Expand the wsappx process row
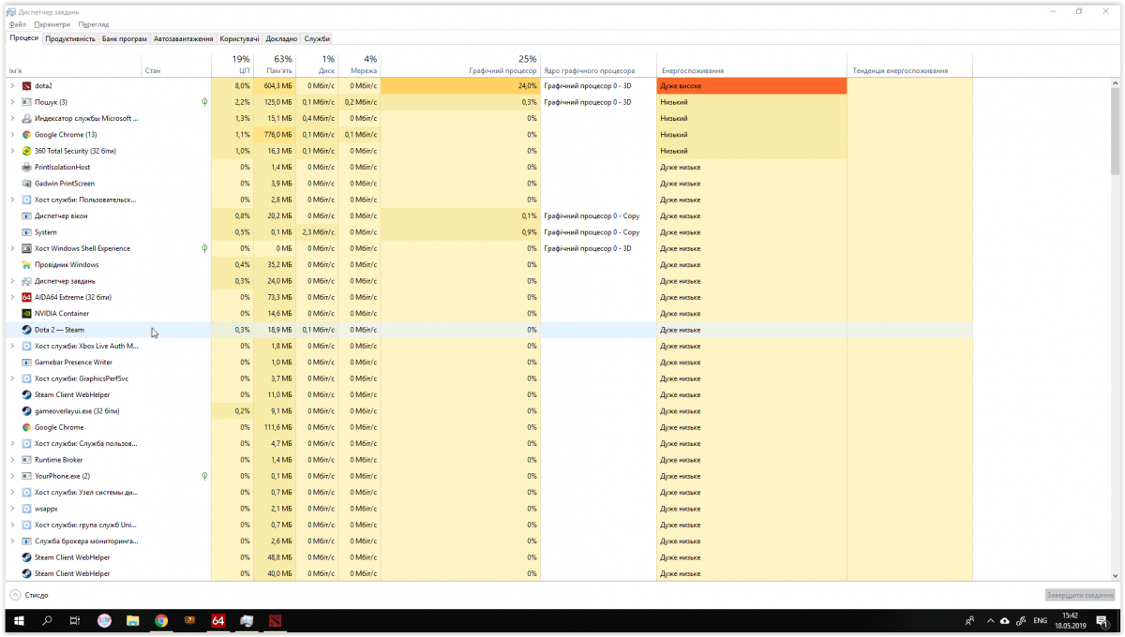 click(x=12, y=509)
